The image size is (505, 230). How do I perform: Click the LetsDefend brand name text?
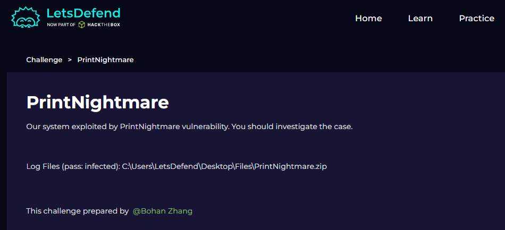[x=83, y=13]
